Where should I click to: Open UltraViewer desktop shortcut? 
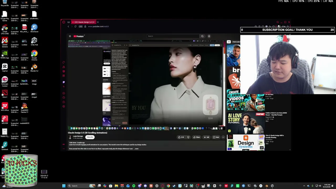coord(34,28)
